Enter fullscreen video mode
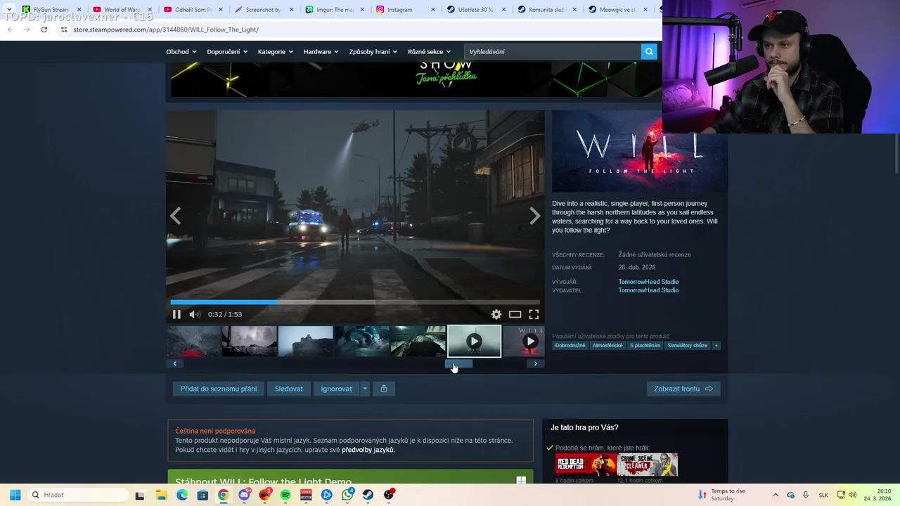The width and height of the screenshot is (900, 506). pos(534,314)
